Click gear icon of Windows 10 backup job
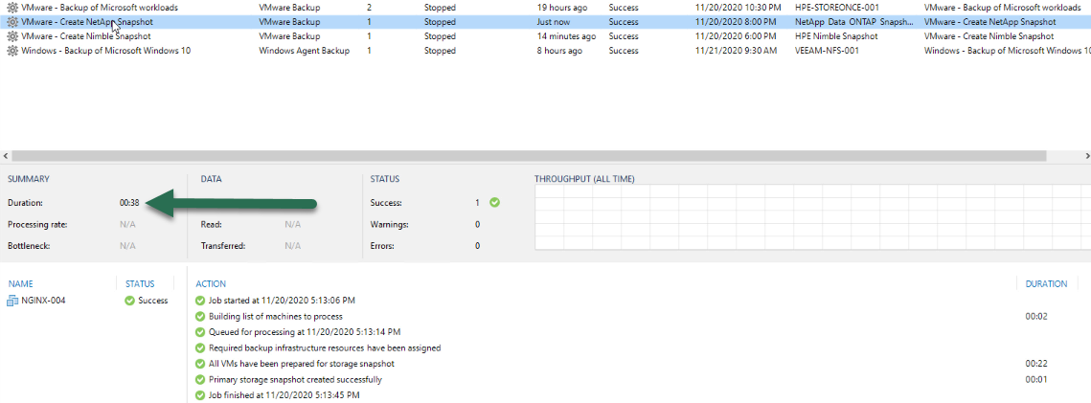 pyautogui.click(x=11, y=51)
